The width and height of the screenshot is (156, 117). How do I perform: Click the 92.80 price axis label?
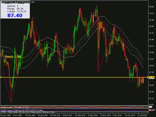(152, 26)
